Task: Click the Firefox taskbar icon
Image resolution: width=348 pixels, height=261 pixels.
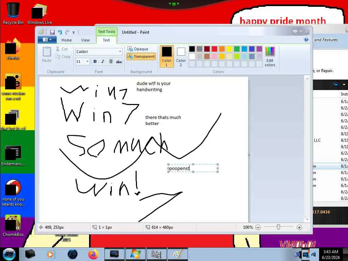Action: [x=93, y=254]
